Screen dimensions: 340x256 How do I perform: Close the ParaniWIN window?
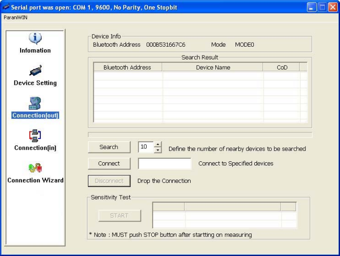(x=333, y=7)
